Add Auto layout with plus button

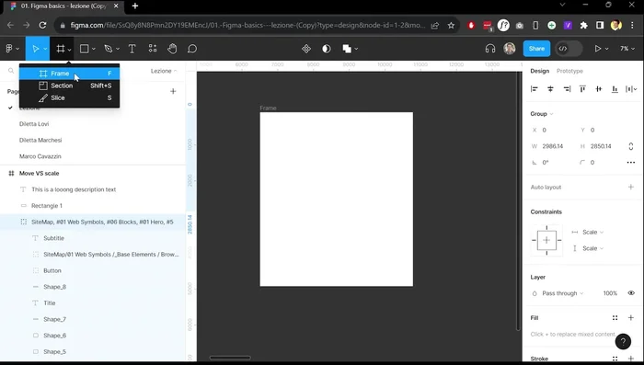(x=631, y=187)
